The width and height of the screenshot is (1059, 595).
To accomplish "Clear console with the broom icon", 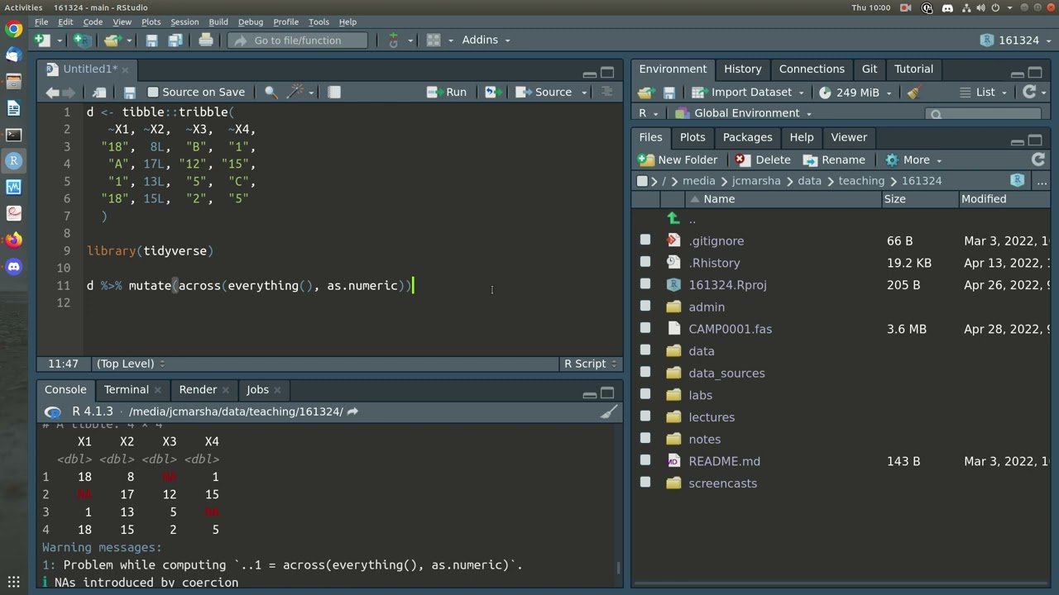I will pos(609,412).
